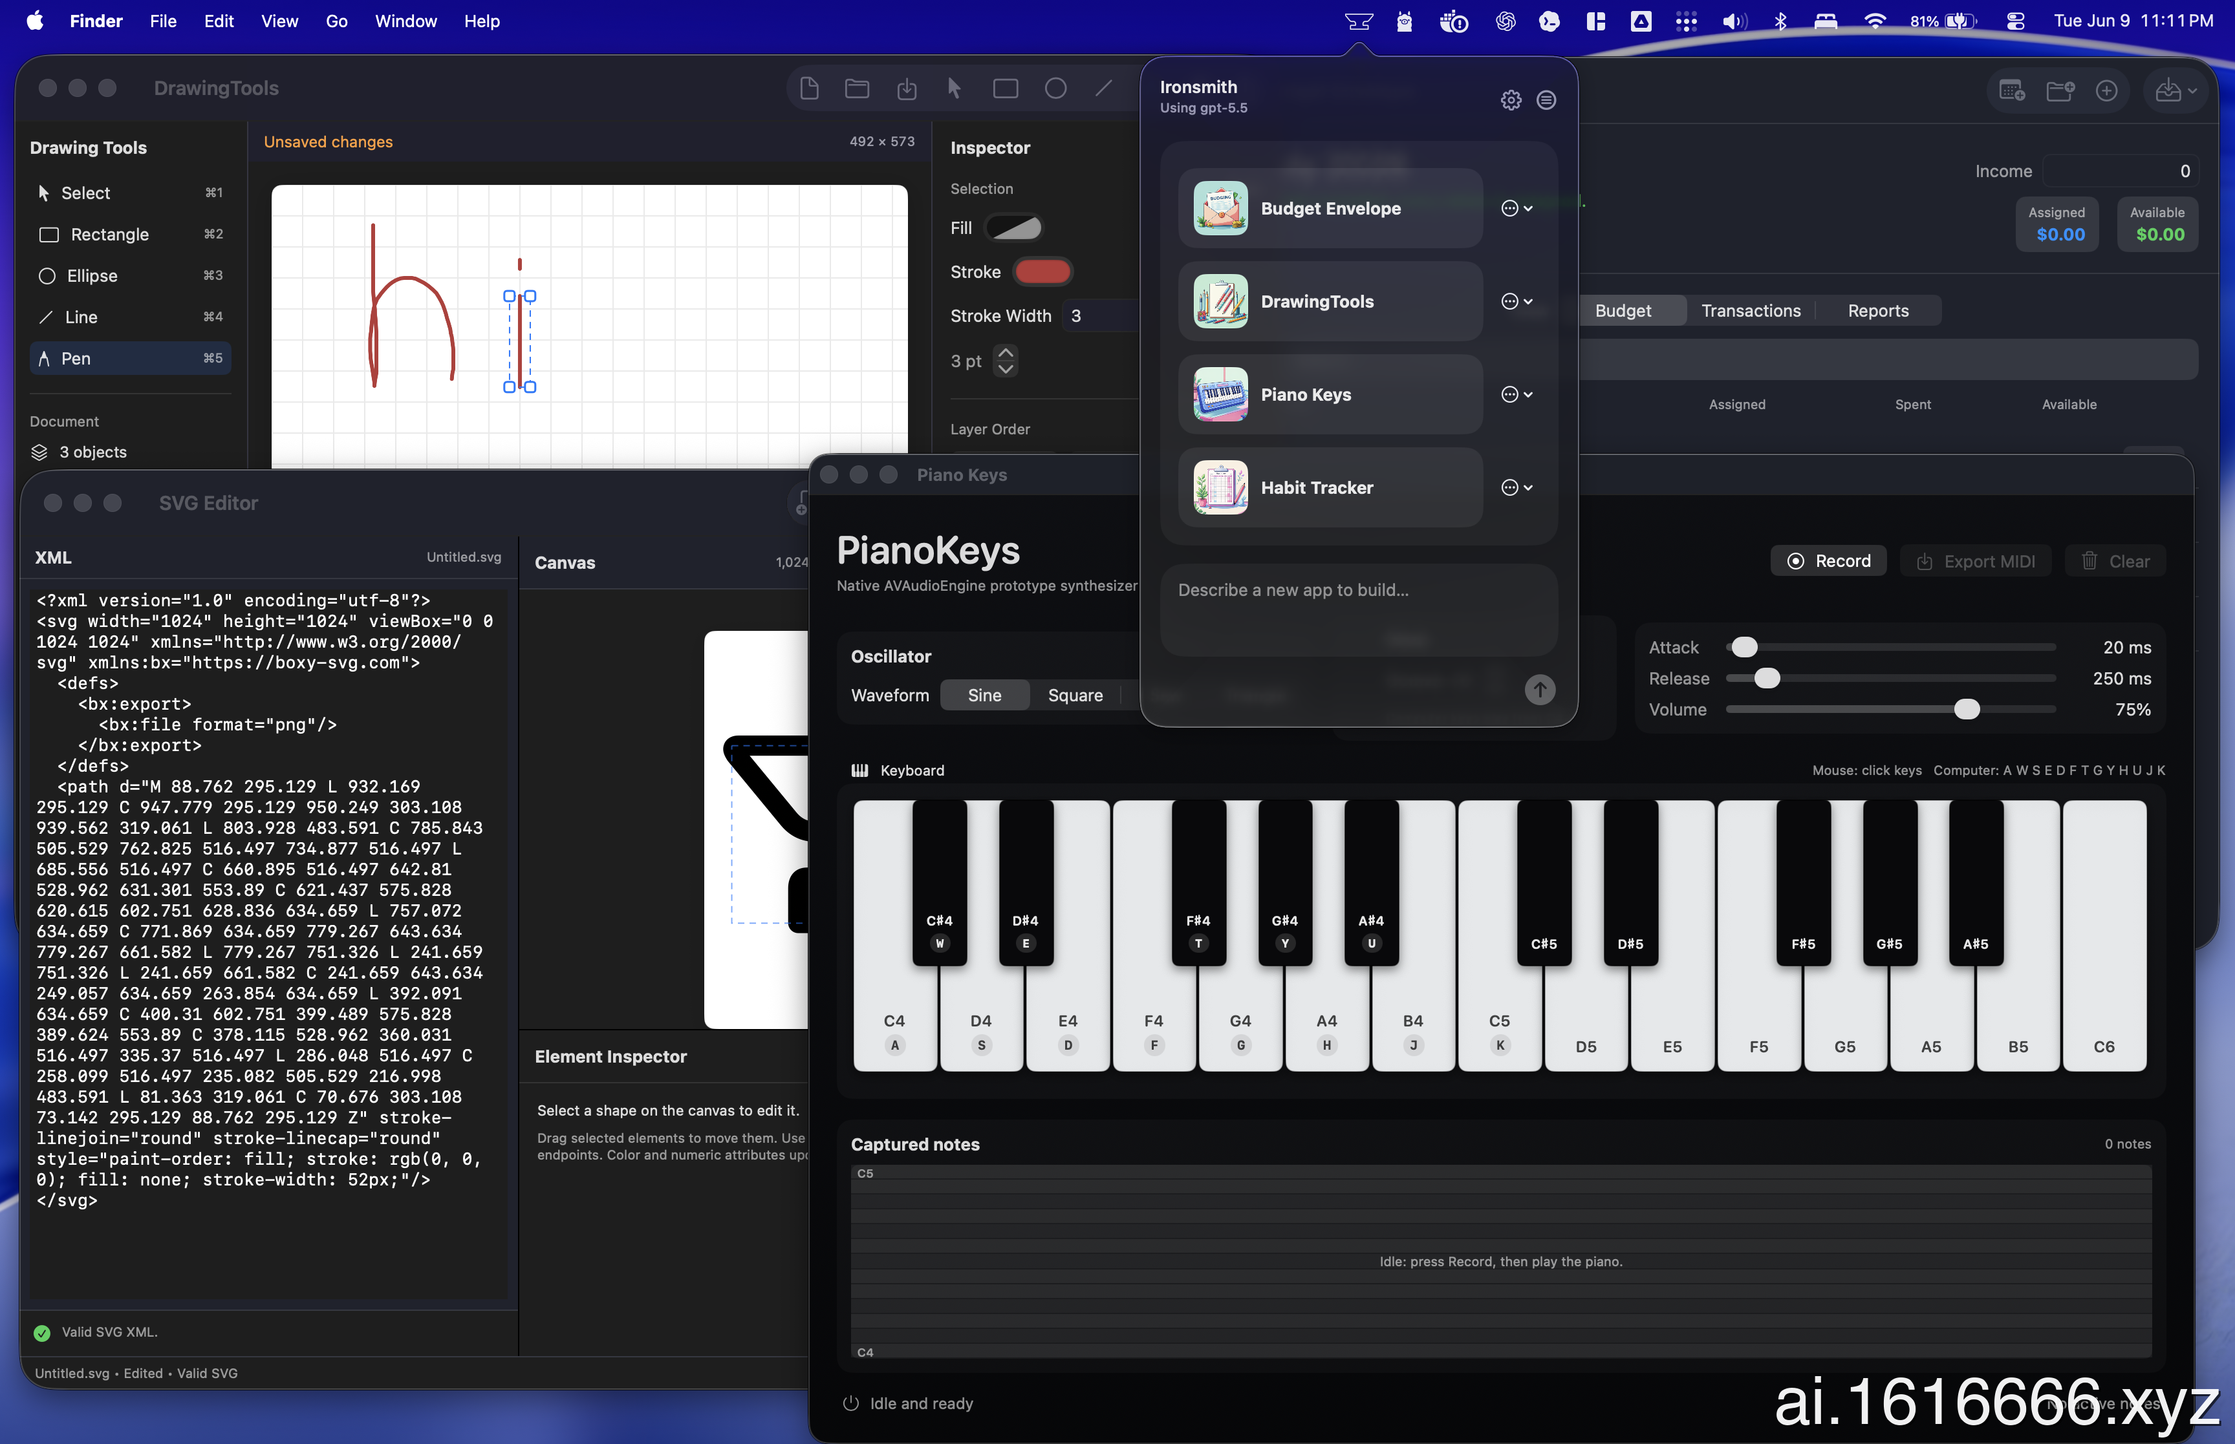The height and width of the screenshot is (1444, 2235).
Task: Open the Go menu
Action: [337, 21]
